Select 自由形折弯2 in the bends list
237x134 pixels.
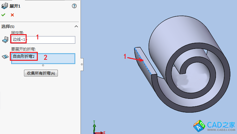pyautogui.click(x=24, y=57)
